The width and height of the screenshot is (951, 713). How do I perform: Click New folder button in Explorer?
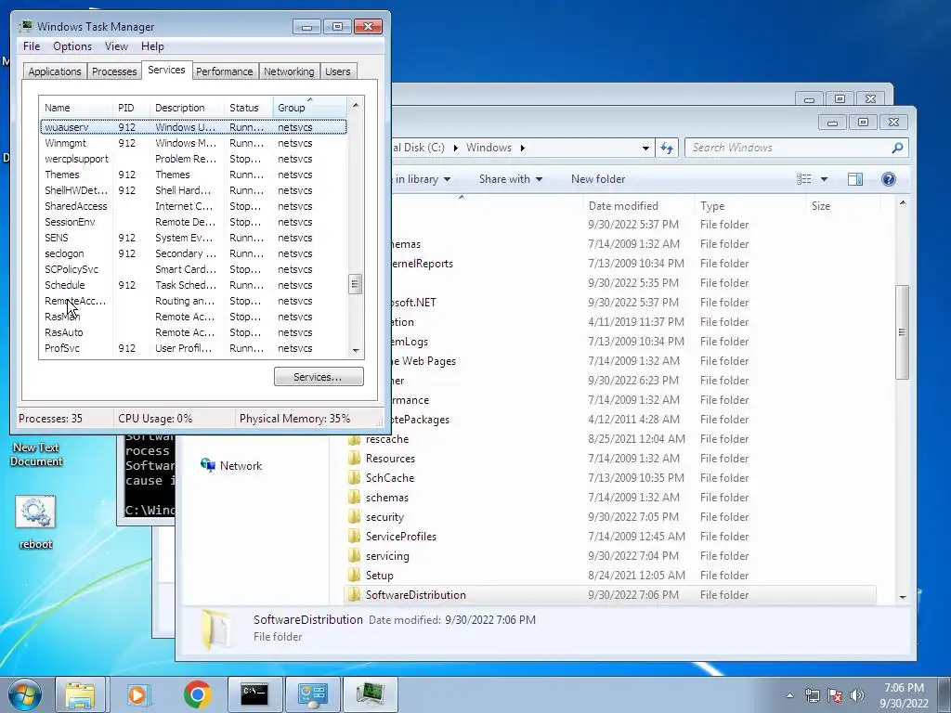click(598, 179)
